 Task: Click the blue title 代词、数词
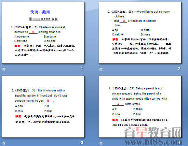[x=40, y=12]
